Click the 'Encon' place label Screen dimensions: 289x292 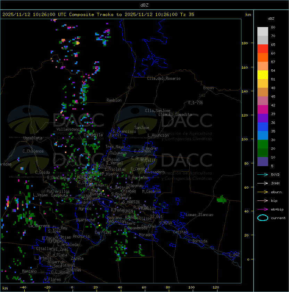click(x=208, y=88)
